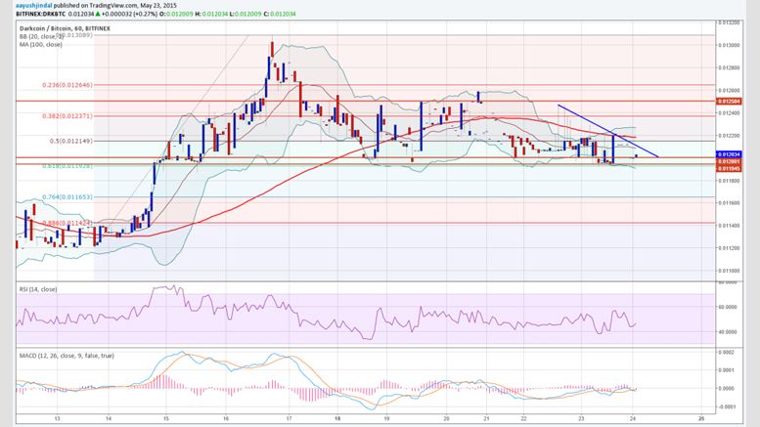
Task: Click the red 0.012504 price tag
Action: [728, 102]
